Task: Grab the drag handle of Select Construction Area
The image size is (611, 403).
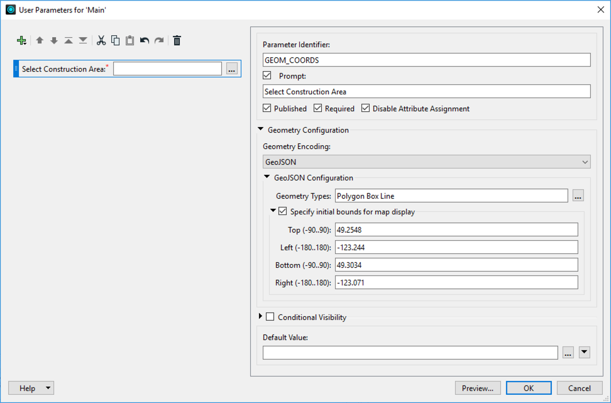Action: 16,69
